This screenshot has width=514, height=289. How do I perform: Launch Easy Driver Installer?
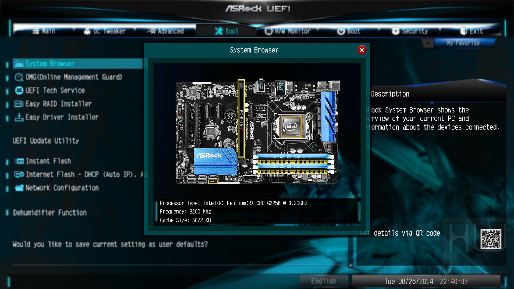[x=62, y=117]
